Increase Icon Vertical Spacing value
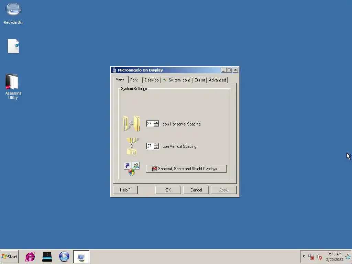Screen dimensions: 352x264 [156, 145]
